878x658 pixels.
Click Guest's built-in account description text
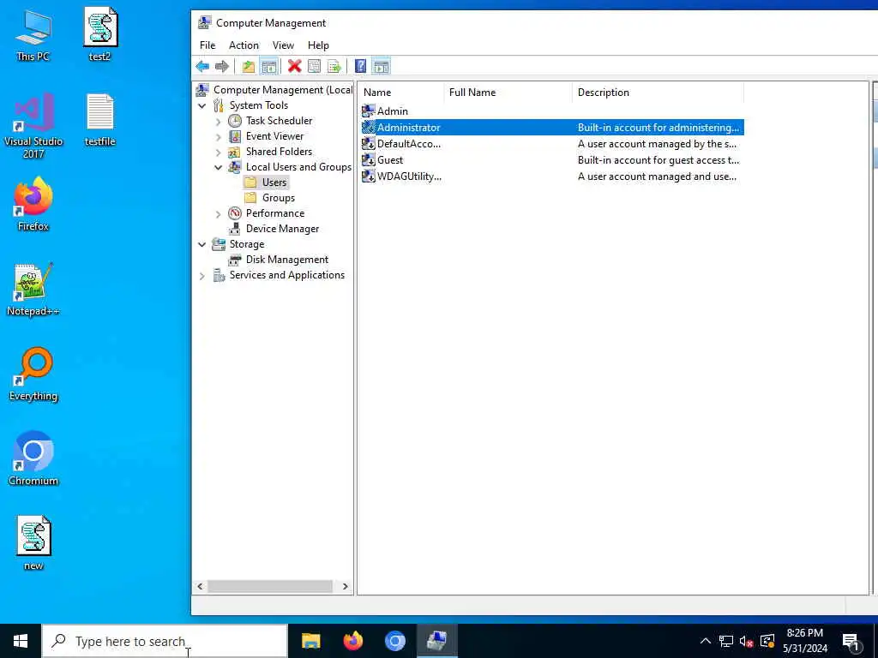click(x=658, y=160)
